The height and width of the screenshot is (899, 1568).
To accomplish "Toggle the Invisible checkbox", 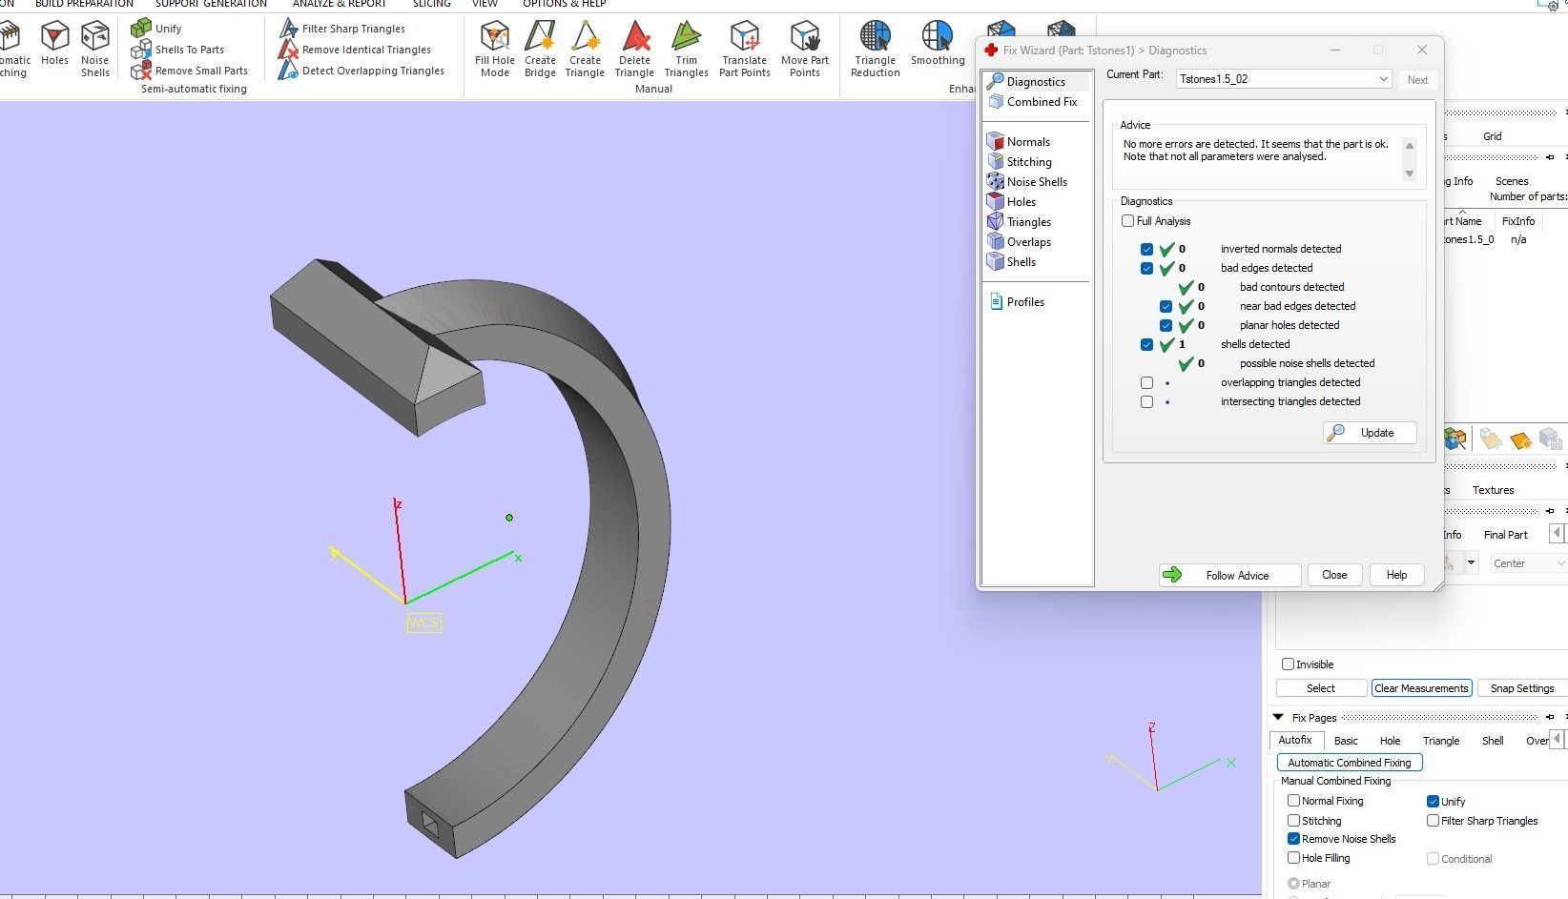I will (x=1289, y=664).
